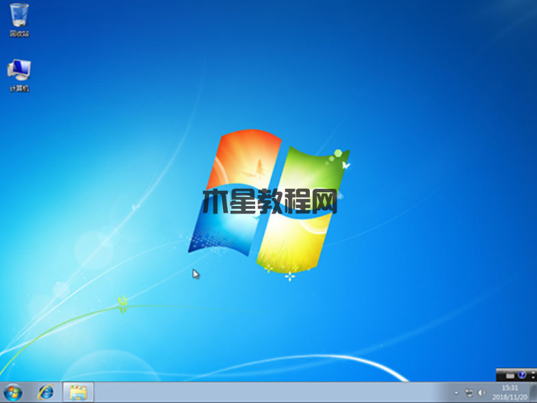Select the Recycle Bin desktop icon
Screen dimensions: 537x403
(19, 20)
